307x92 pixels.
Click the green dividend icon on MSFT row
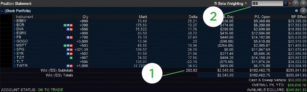point(65,45)
